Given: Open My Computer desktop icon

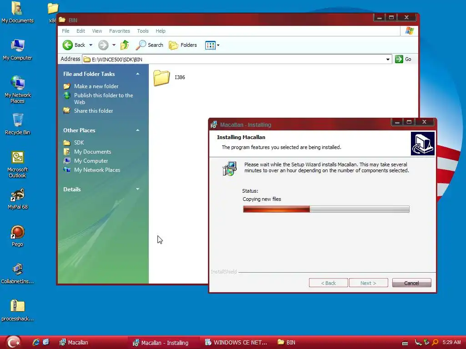Looking at the screenshot, I should (17, 50).
